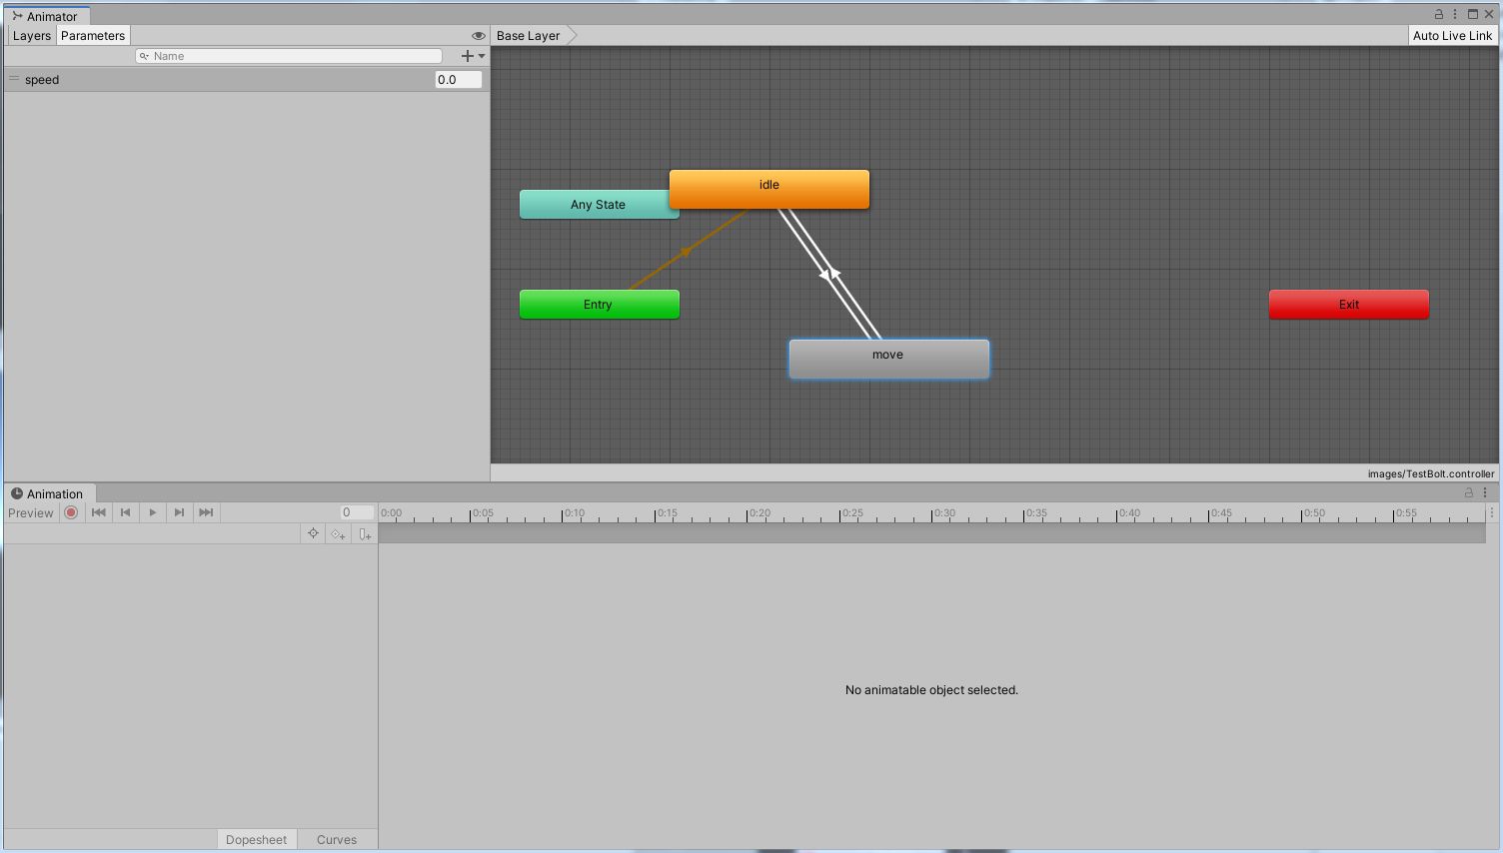
Task: Adjust the speed parameter value field
Action: (x=457, y=79)
